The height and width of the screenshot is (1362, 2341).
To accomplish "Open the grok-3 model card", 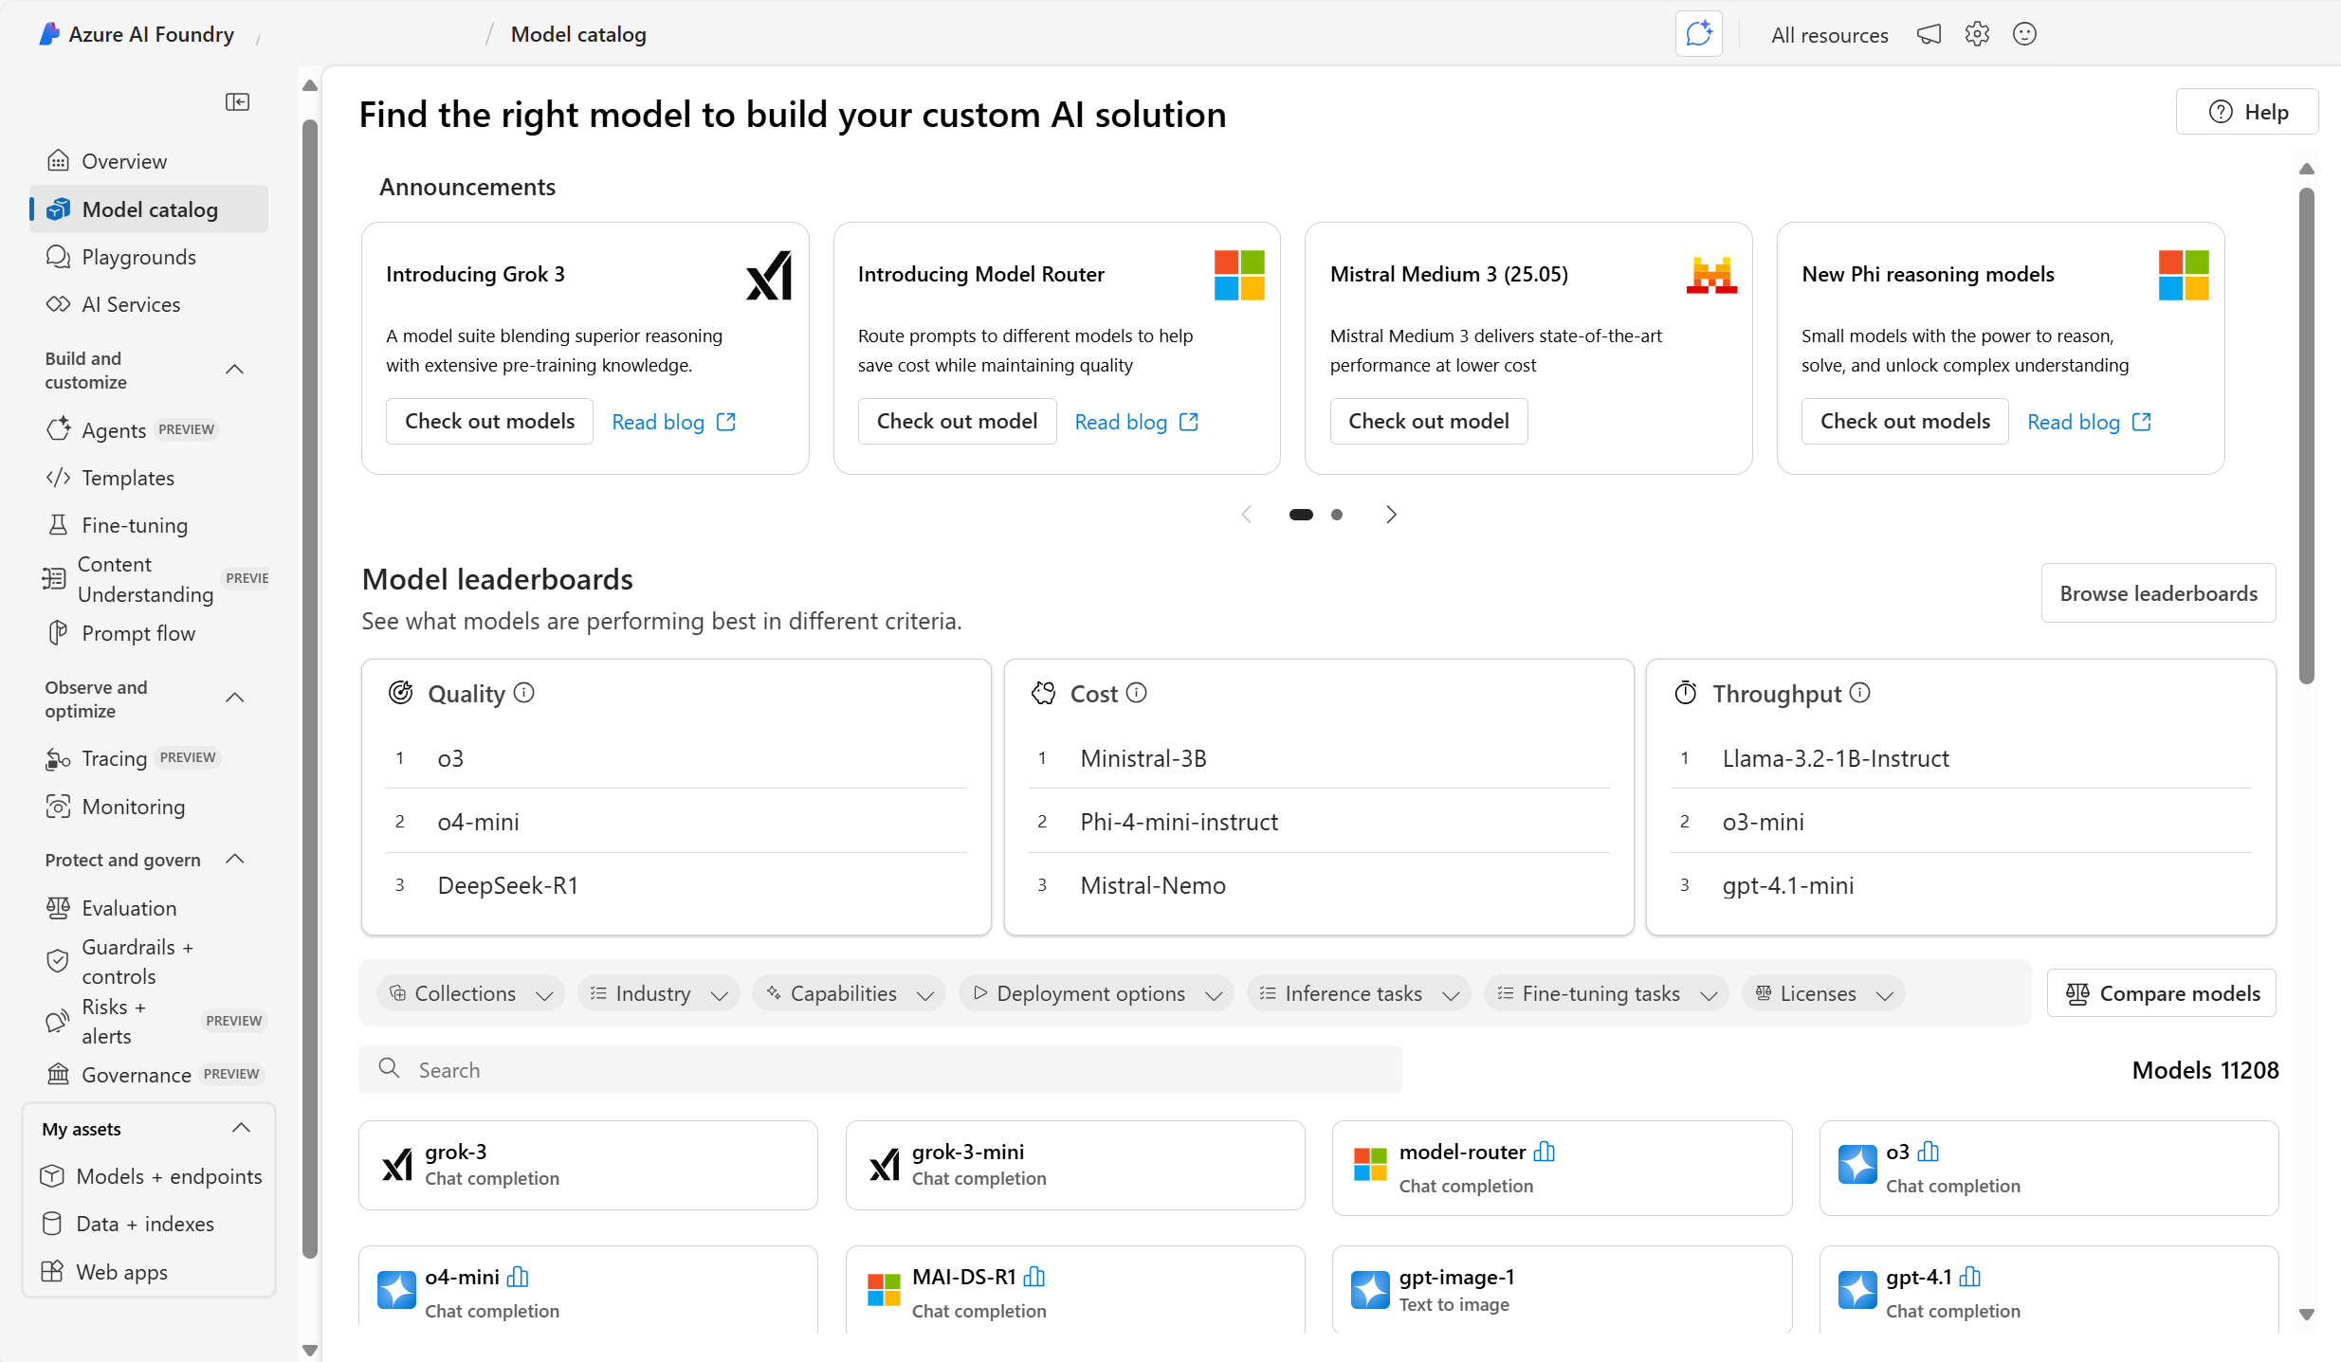I will (x=588, y=1165).
